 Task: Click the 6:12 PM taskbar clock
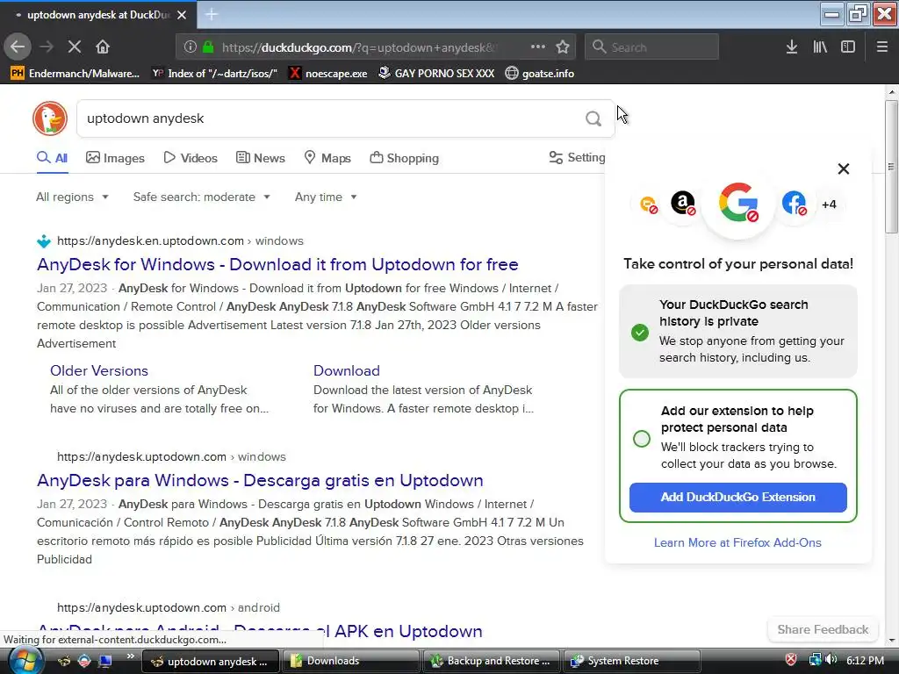[x=865, y=660]
